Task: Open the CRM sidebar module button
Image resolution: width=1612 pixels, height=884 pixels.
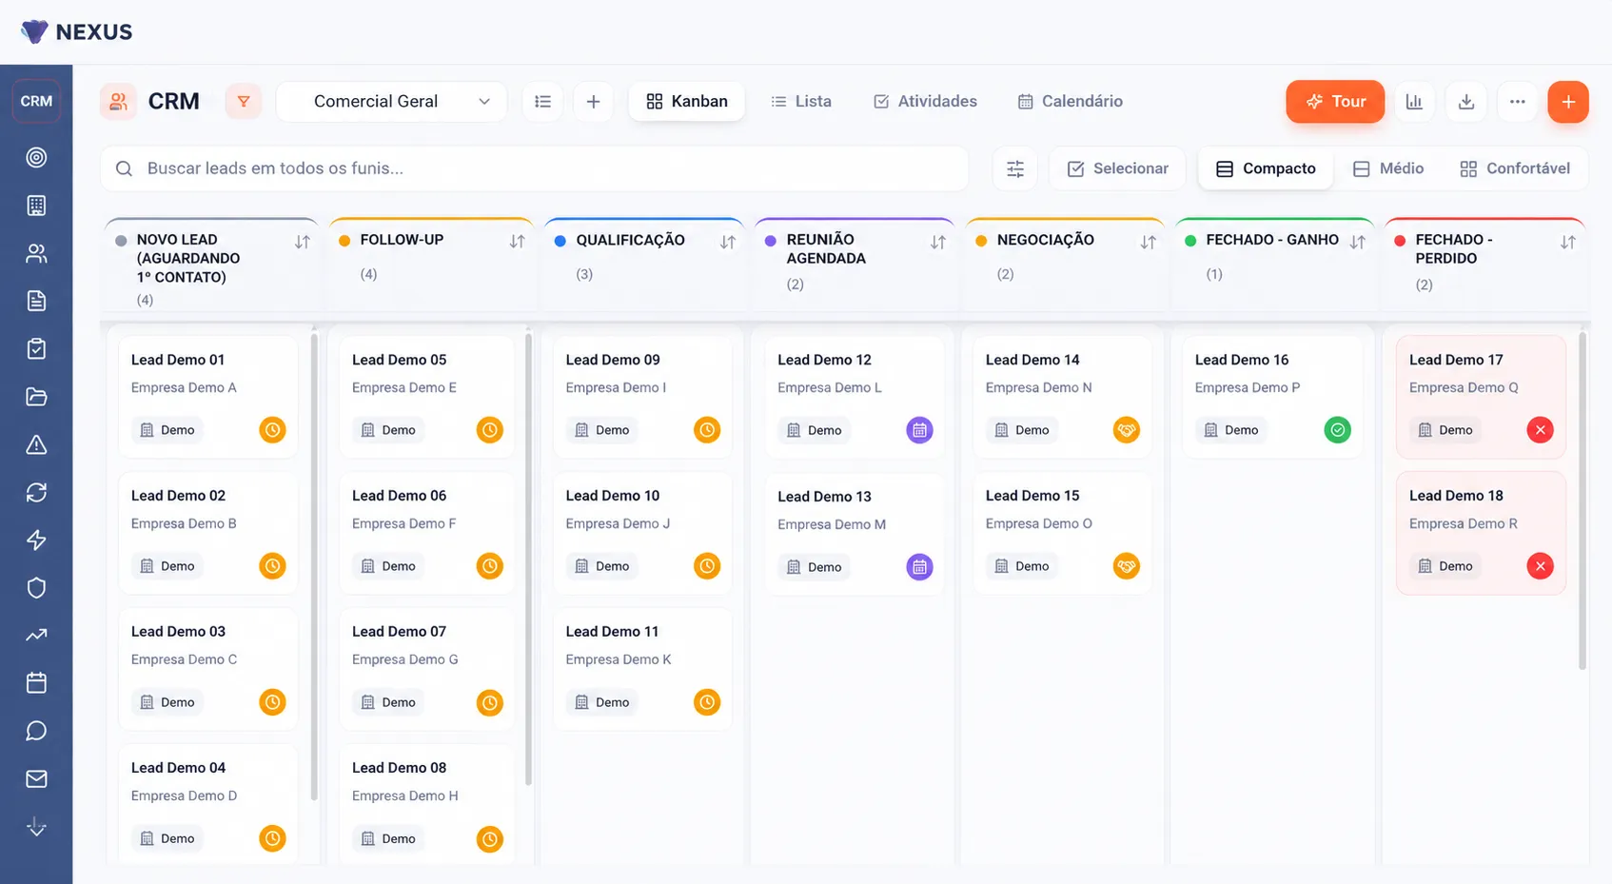Action: 36,102
